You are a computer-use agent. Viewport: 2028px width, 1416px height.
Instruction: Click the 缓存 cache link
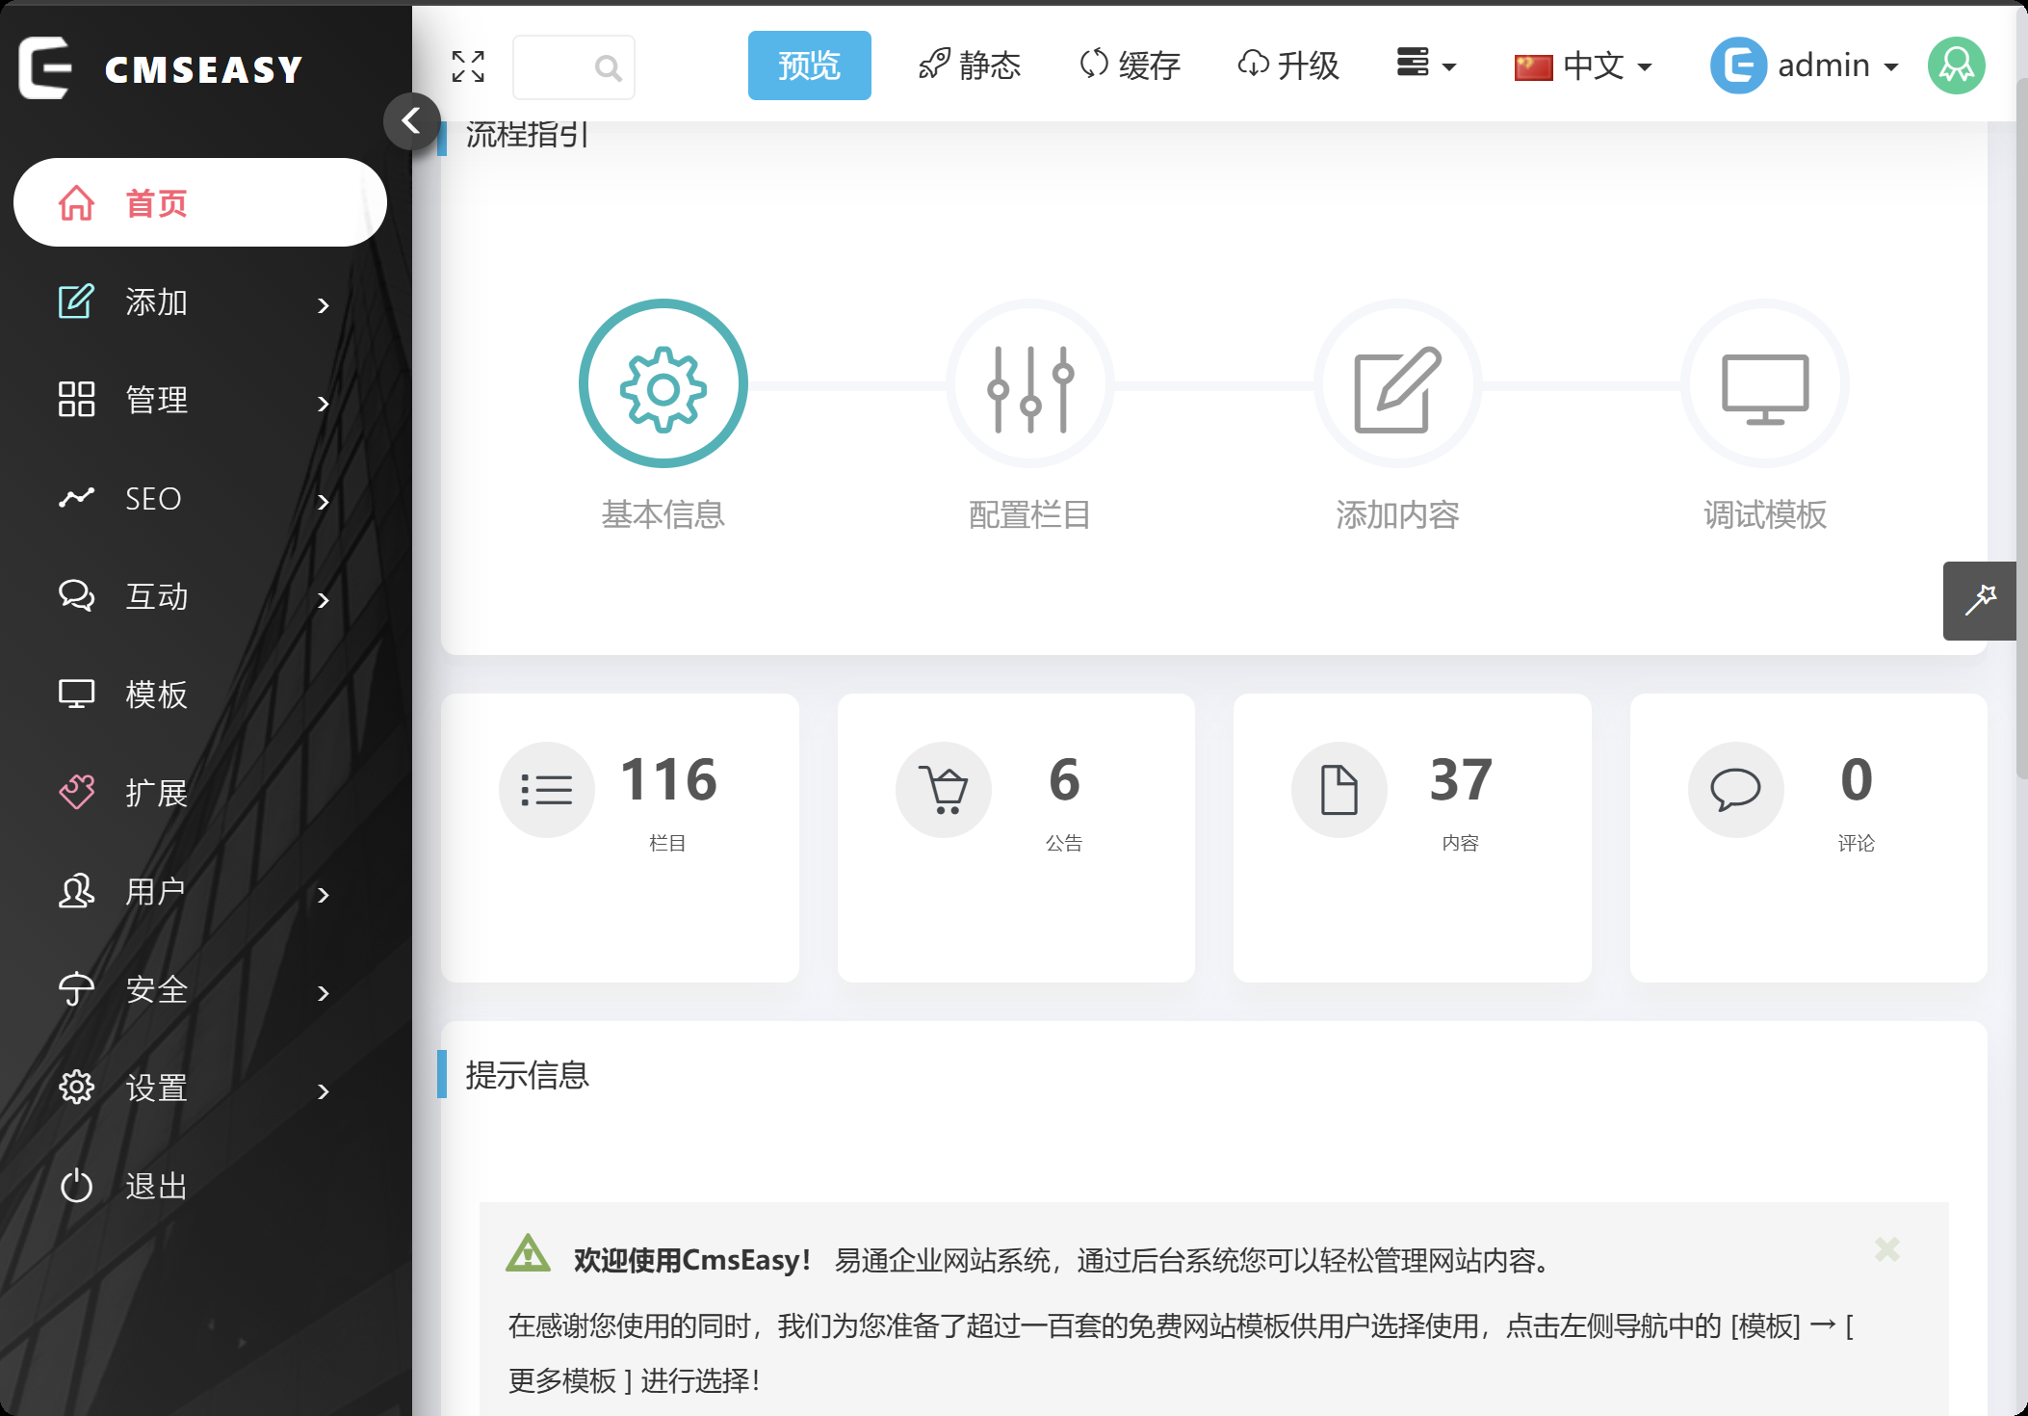pos(1130,66)
